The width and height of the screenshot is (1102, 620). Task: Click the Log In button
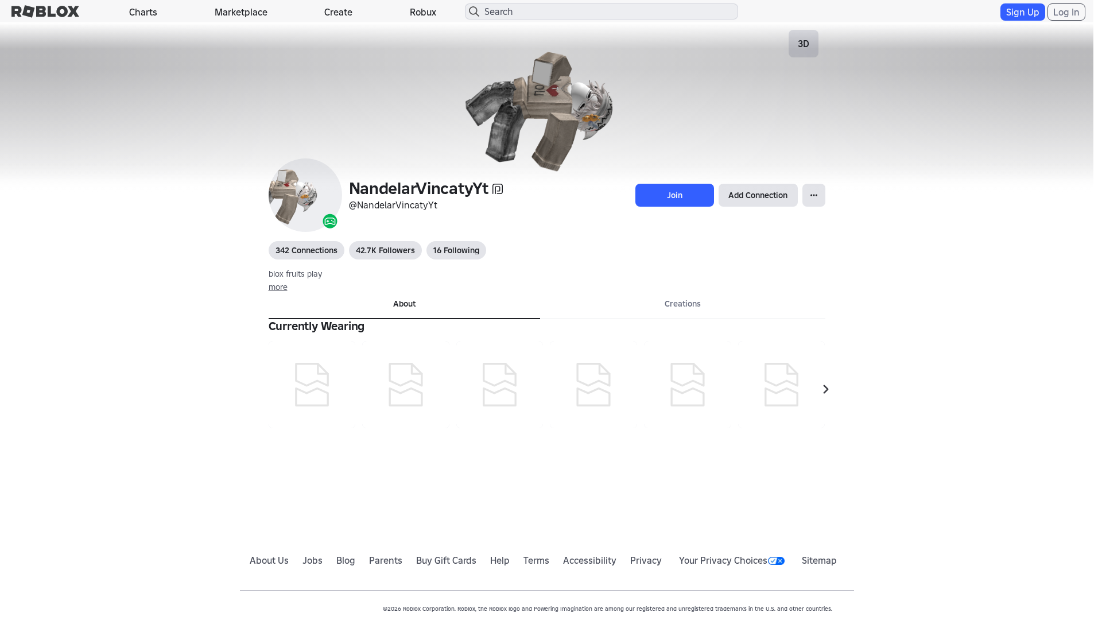click(1066, 12)
